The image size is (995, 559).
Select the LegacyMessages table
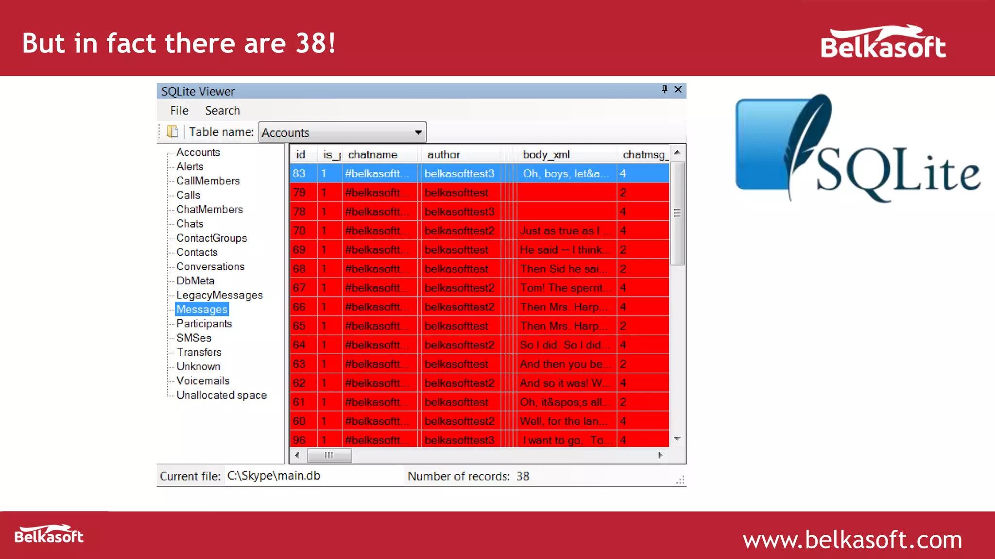tap(220, 295)
